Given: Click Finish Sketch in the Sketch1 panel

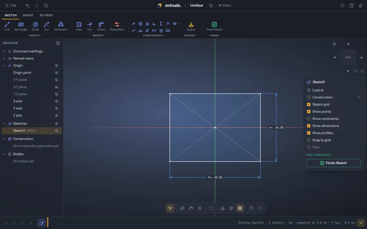Looking at the screenshot, I should [x=333, y=163].
